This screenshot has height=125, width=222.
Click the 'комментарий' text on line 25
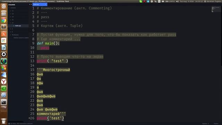(x=48, y=114)
